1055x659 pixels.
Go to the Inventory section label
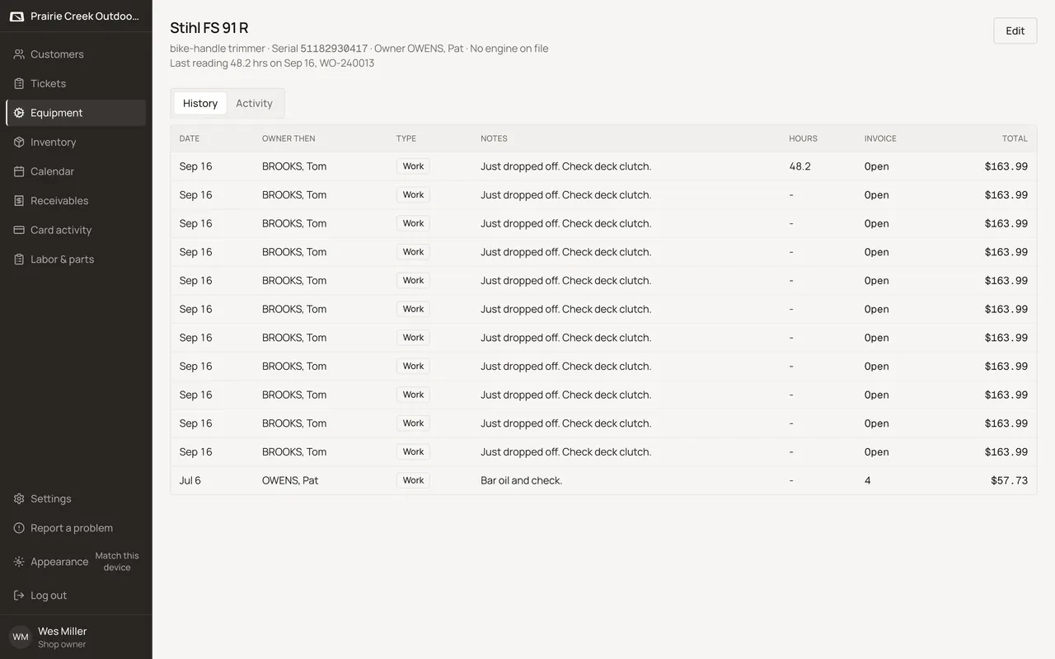point(53,142)
